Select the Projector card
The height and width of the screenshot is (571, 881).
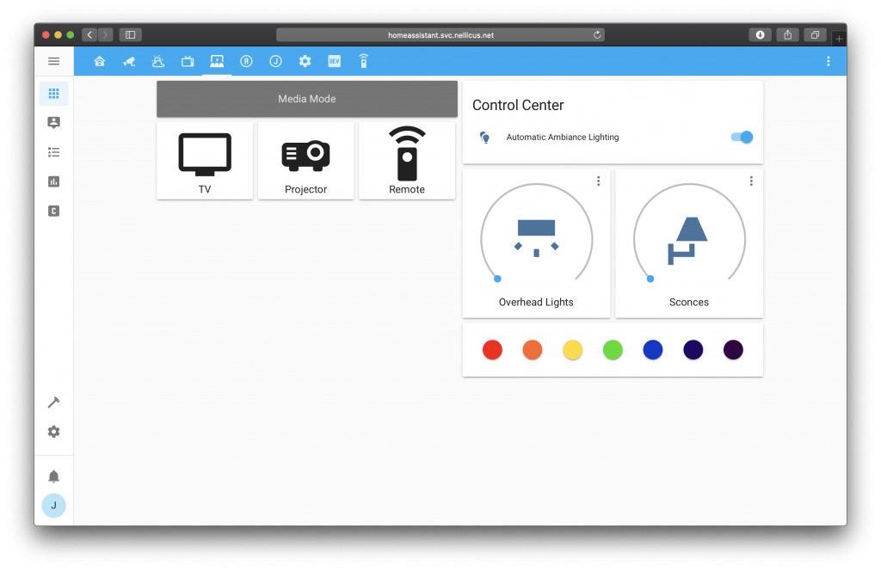click(305, 161)
